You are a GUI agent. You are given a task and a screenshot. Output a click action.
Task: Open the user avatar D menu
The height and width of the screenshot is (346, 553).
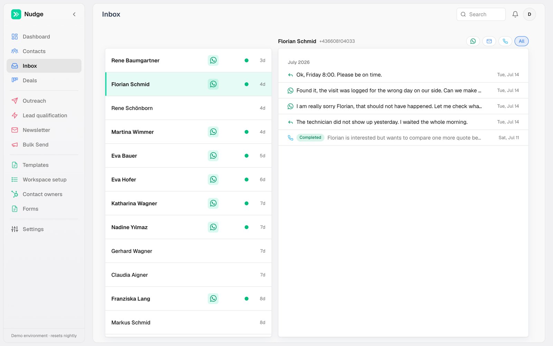(529, 14)
